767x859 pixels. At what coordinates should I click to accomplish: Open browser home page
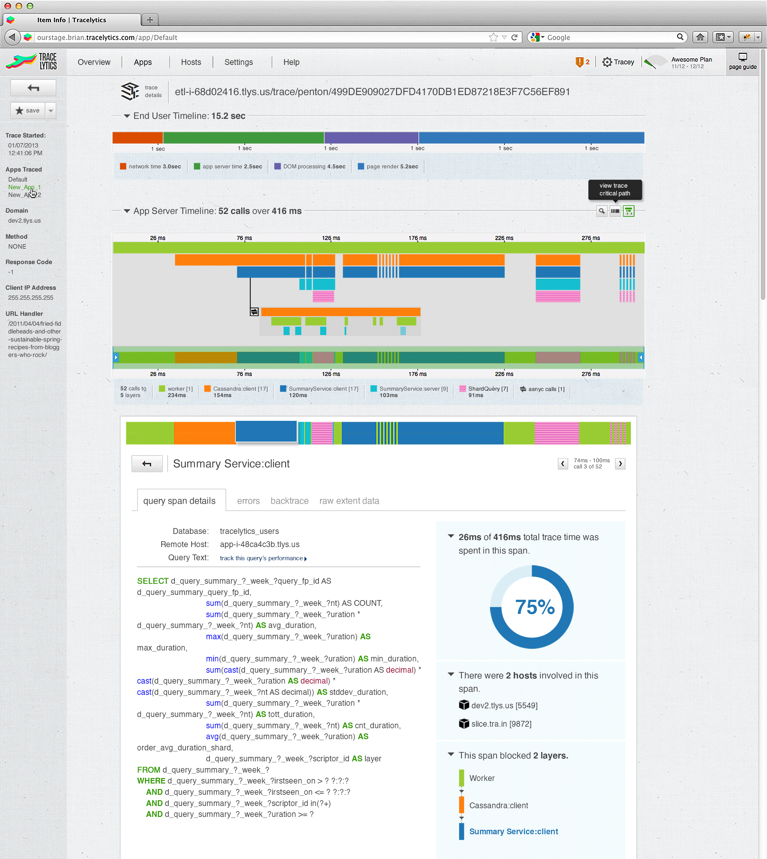tap(700, 37)
